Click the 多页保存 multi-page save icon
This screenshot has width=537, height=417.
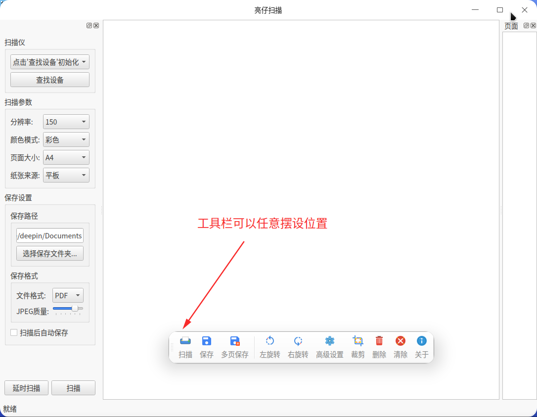(235, 341)
